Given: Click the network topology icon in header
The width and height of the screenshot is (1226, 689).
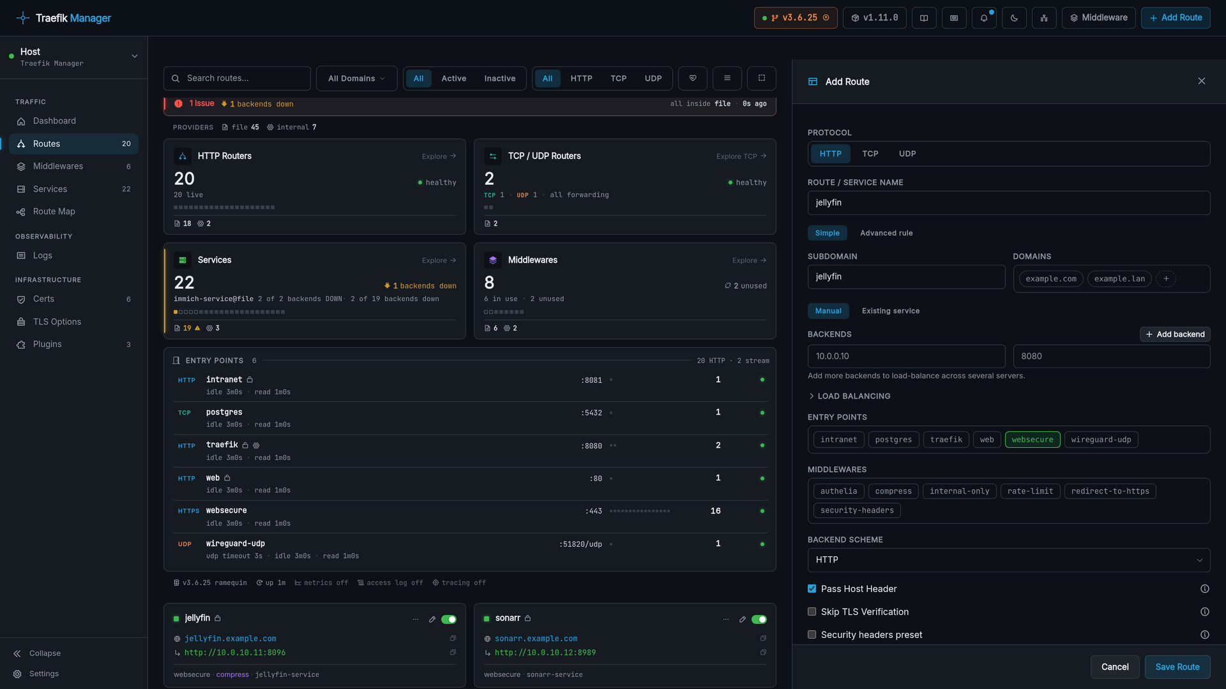Looking at the screenshot, I should click(x=1044, y=18).
